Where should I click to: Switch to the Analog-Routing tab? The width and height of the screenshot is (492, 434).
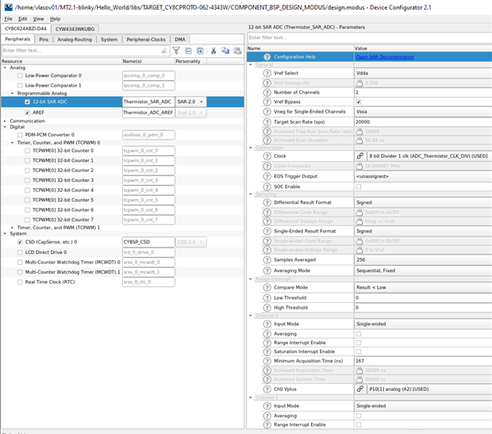click(x=75, y=39)
